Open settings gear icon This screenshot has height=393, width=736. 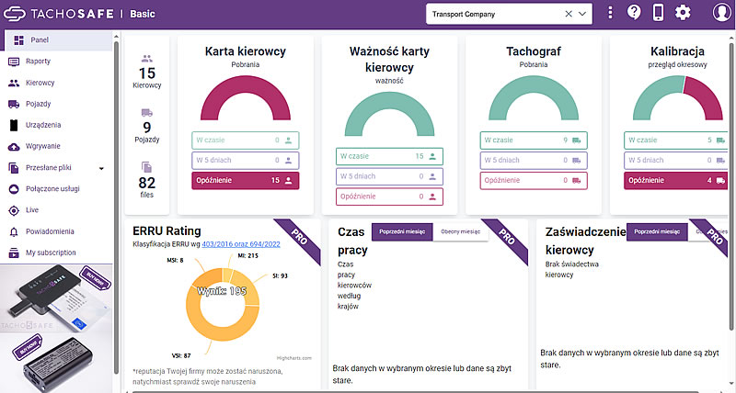tap(683, 13)
